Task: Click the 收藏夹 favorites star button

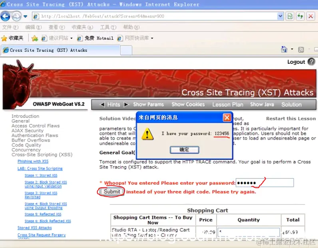Action: pos(12,38)
